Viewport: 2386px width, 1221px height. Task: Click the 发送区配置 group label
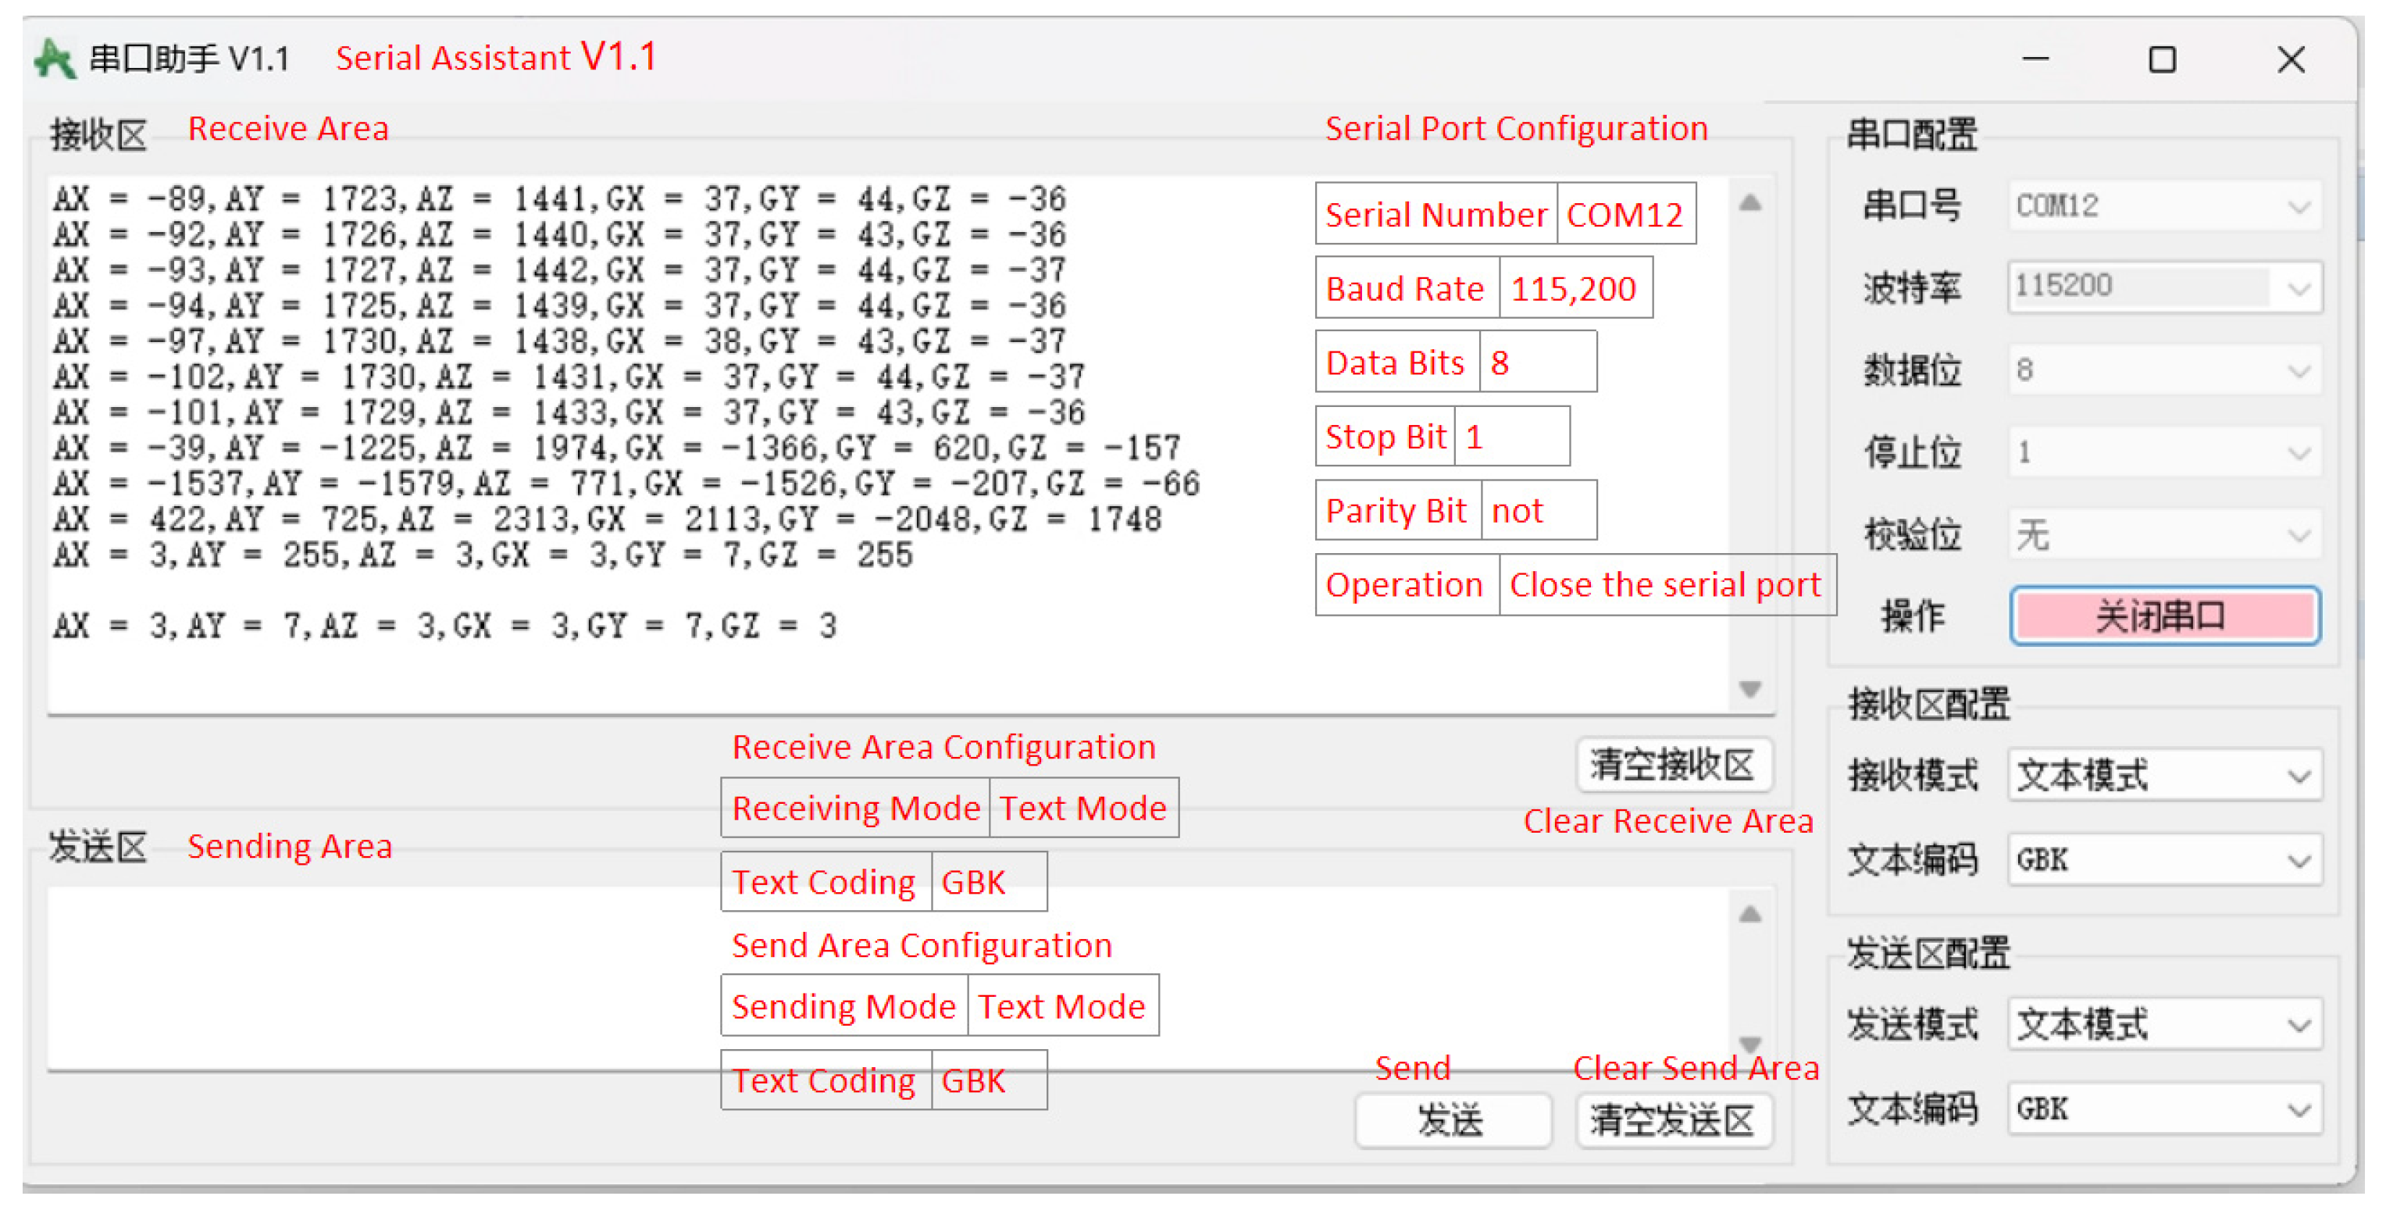[x=1928, y=953]
